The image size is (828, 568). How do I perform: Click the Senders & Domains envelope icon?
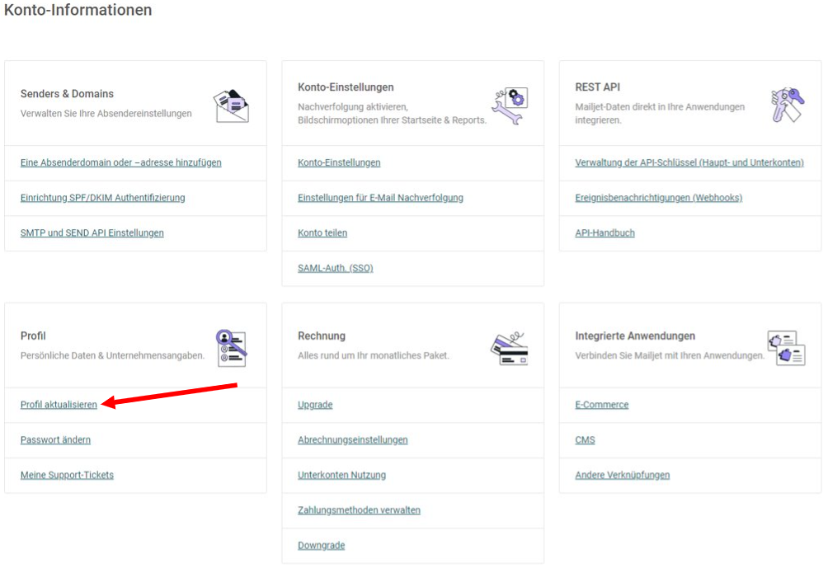click(x=231, y=106)
